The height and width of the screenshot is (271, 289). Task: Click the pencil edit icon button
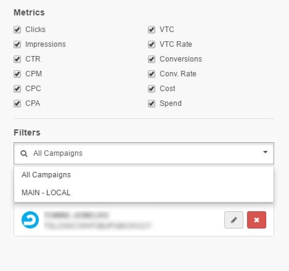[234, 220]
